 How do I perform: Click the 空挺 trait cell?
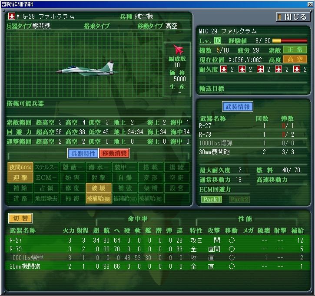coord(176,178)
